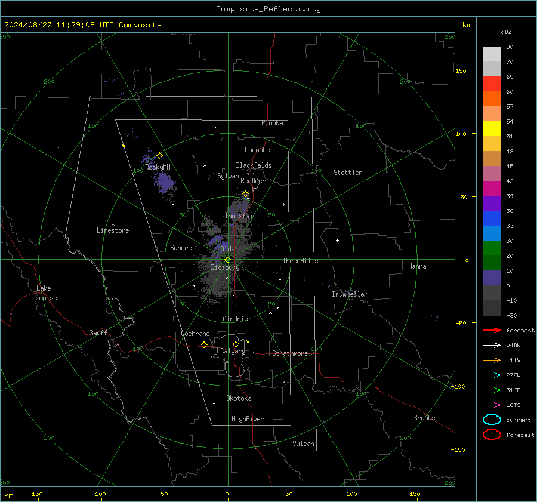Click the Ponoka town label
This screenshot has height=502, width=537.
(272, 123)
